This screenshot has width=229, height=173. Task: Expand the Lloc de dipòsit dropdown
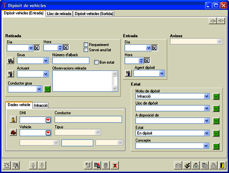(x=206, y=108)
